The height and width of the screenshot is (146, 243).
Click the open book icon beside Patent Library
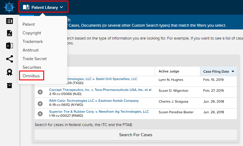(x=26, y=7)
